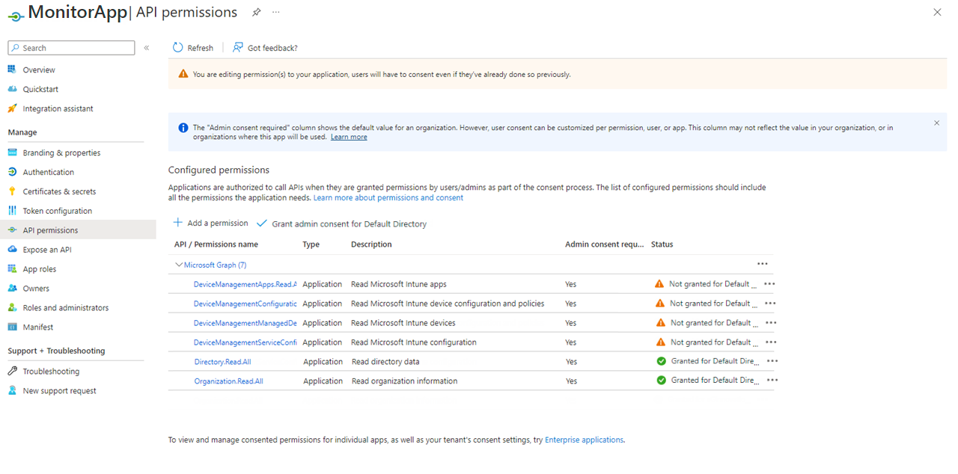Collapse the Microsoft Graph (7) group

[179, 265]
